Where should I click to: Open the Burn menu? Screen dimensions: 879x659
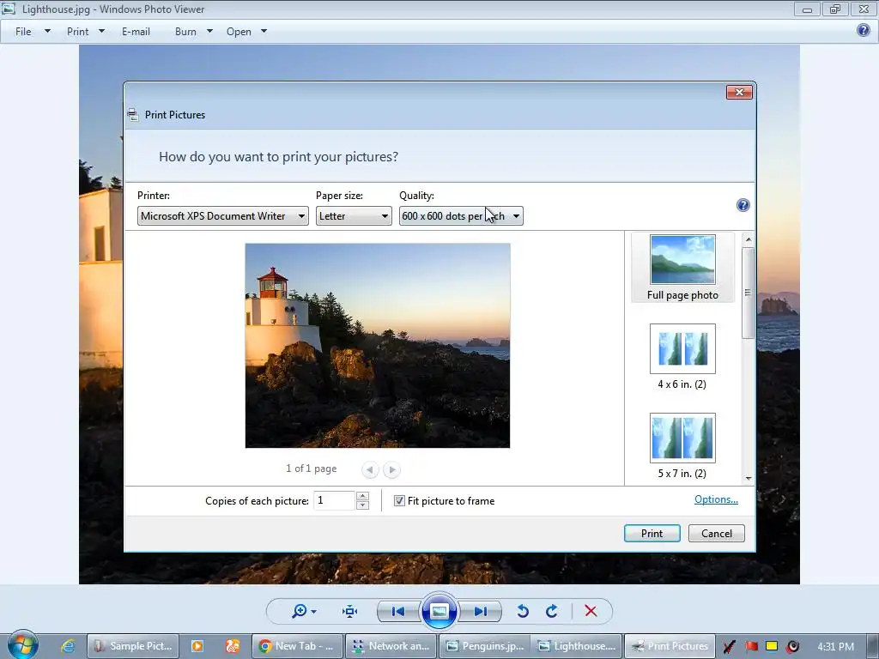point(193,32)
